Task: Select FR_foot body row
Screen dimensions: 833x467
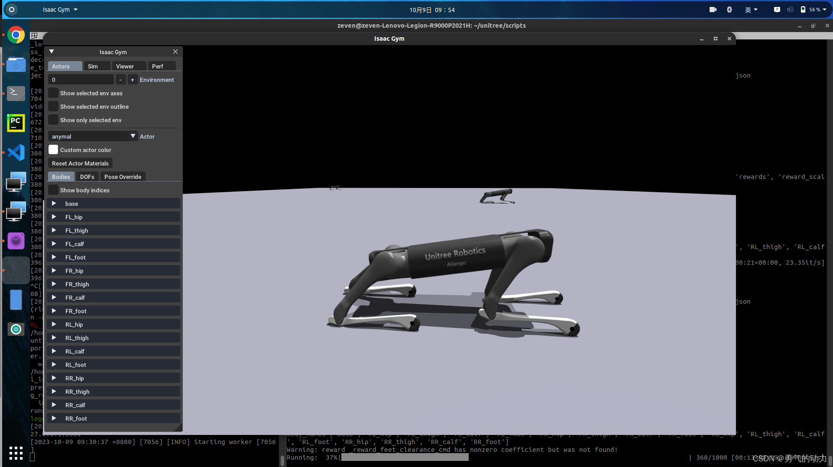Action: click(x=113, y=311)
